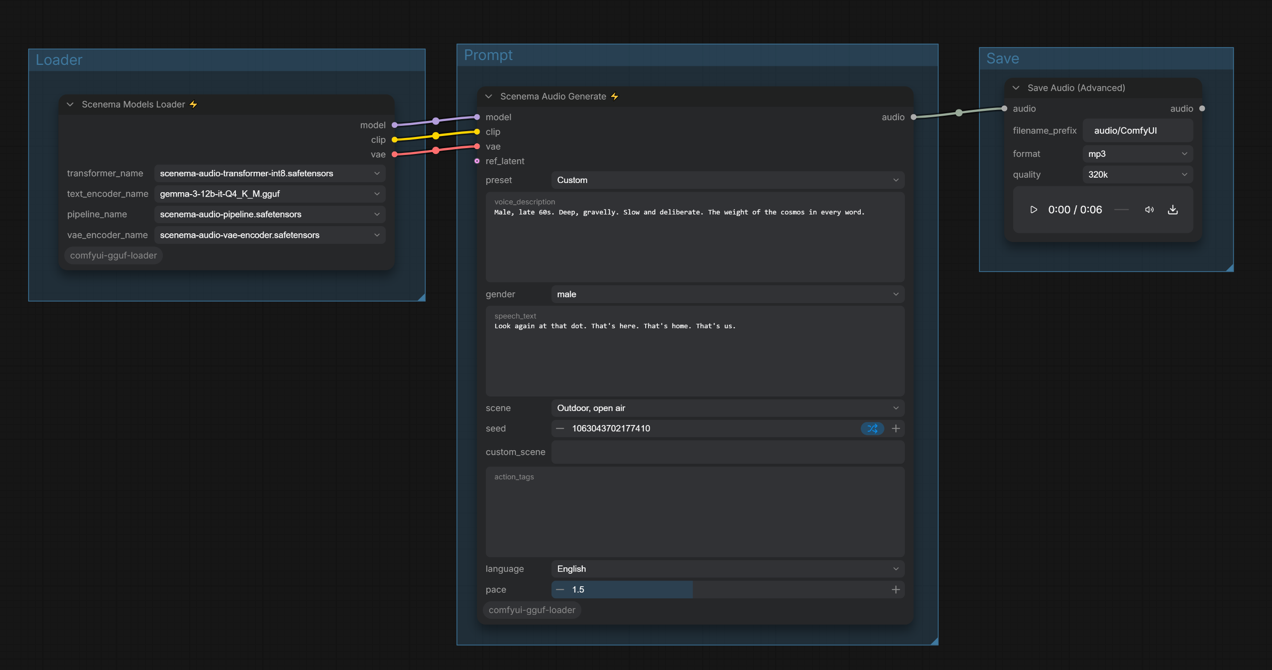Click the Save group corner handle
Viewport: 1272px width, 670px height.
point(1229,267)
